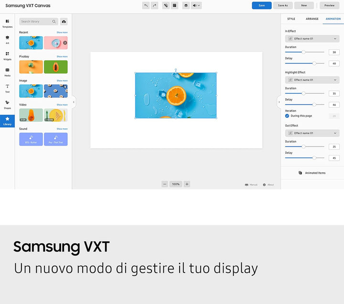Select the yellow plate video thumbnail
Screen dimensions: 344x304
pyautogui.click(x=56, y=115)
